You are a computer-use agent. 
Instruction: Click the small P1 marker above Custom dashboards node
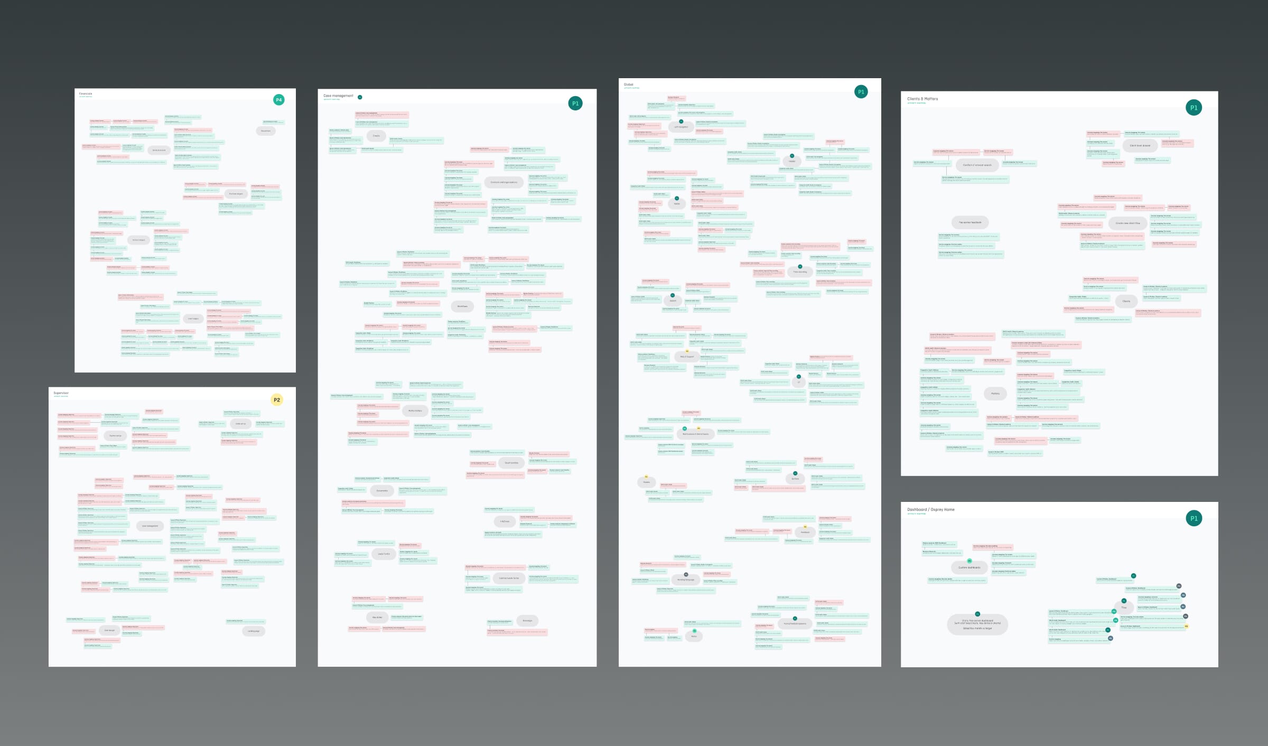coord(969,561)
